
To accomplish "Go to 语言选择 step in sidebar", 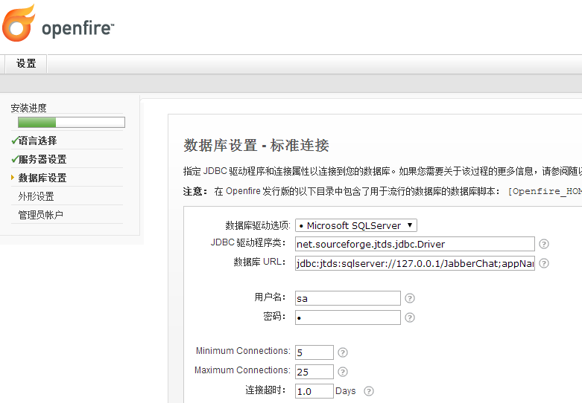I will (37, 141).
